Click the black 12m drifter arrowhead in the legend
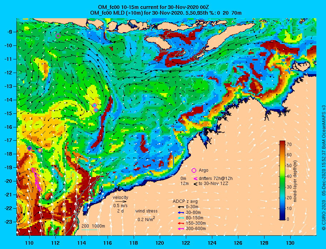 (x=196, y=184)
